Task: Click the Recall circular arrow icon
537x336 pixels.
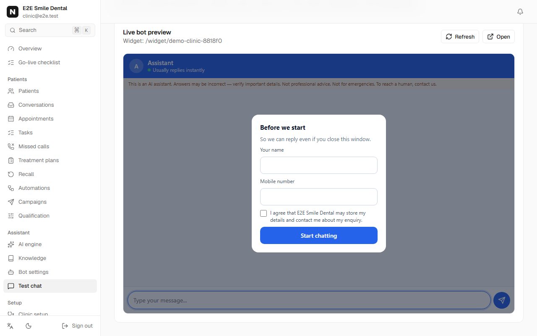Action: [x=11, y=174]
